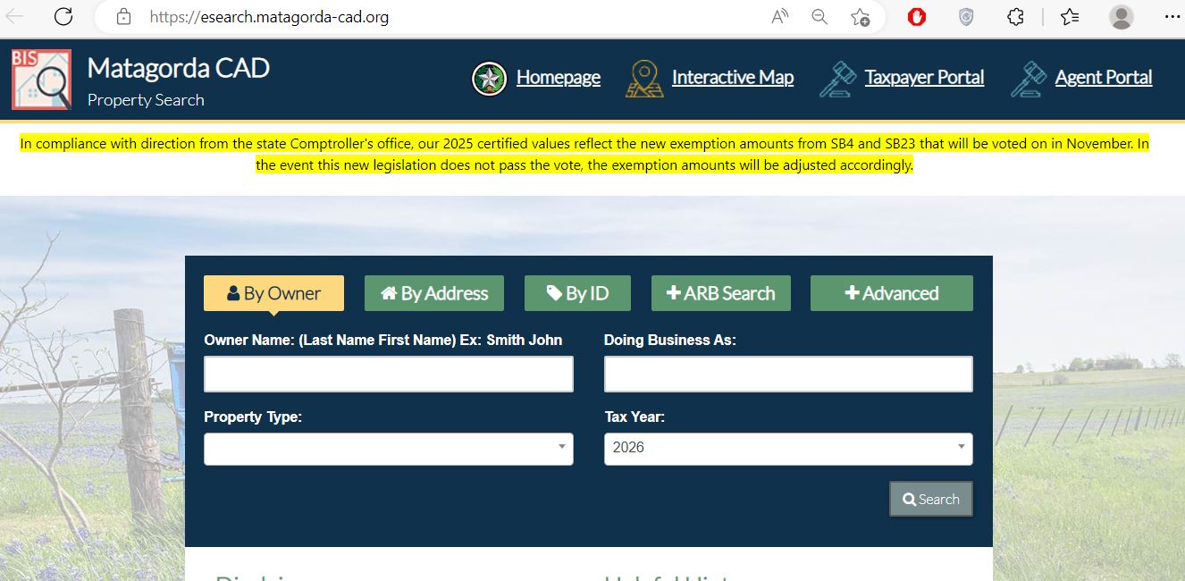Viewport: 1185px width, 581px height.
Task: Expand the Advanced search tab
Action: tap(891, 293)
